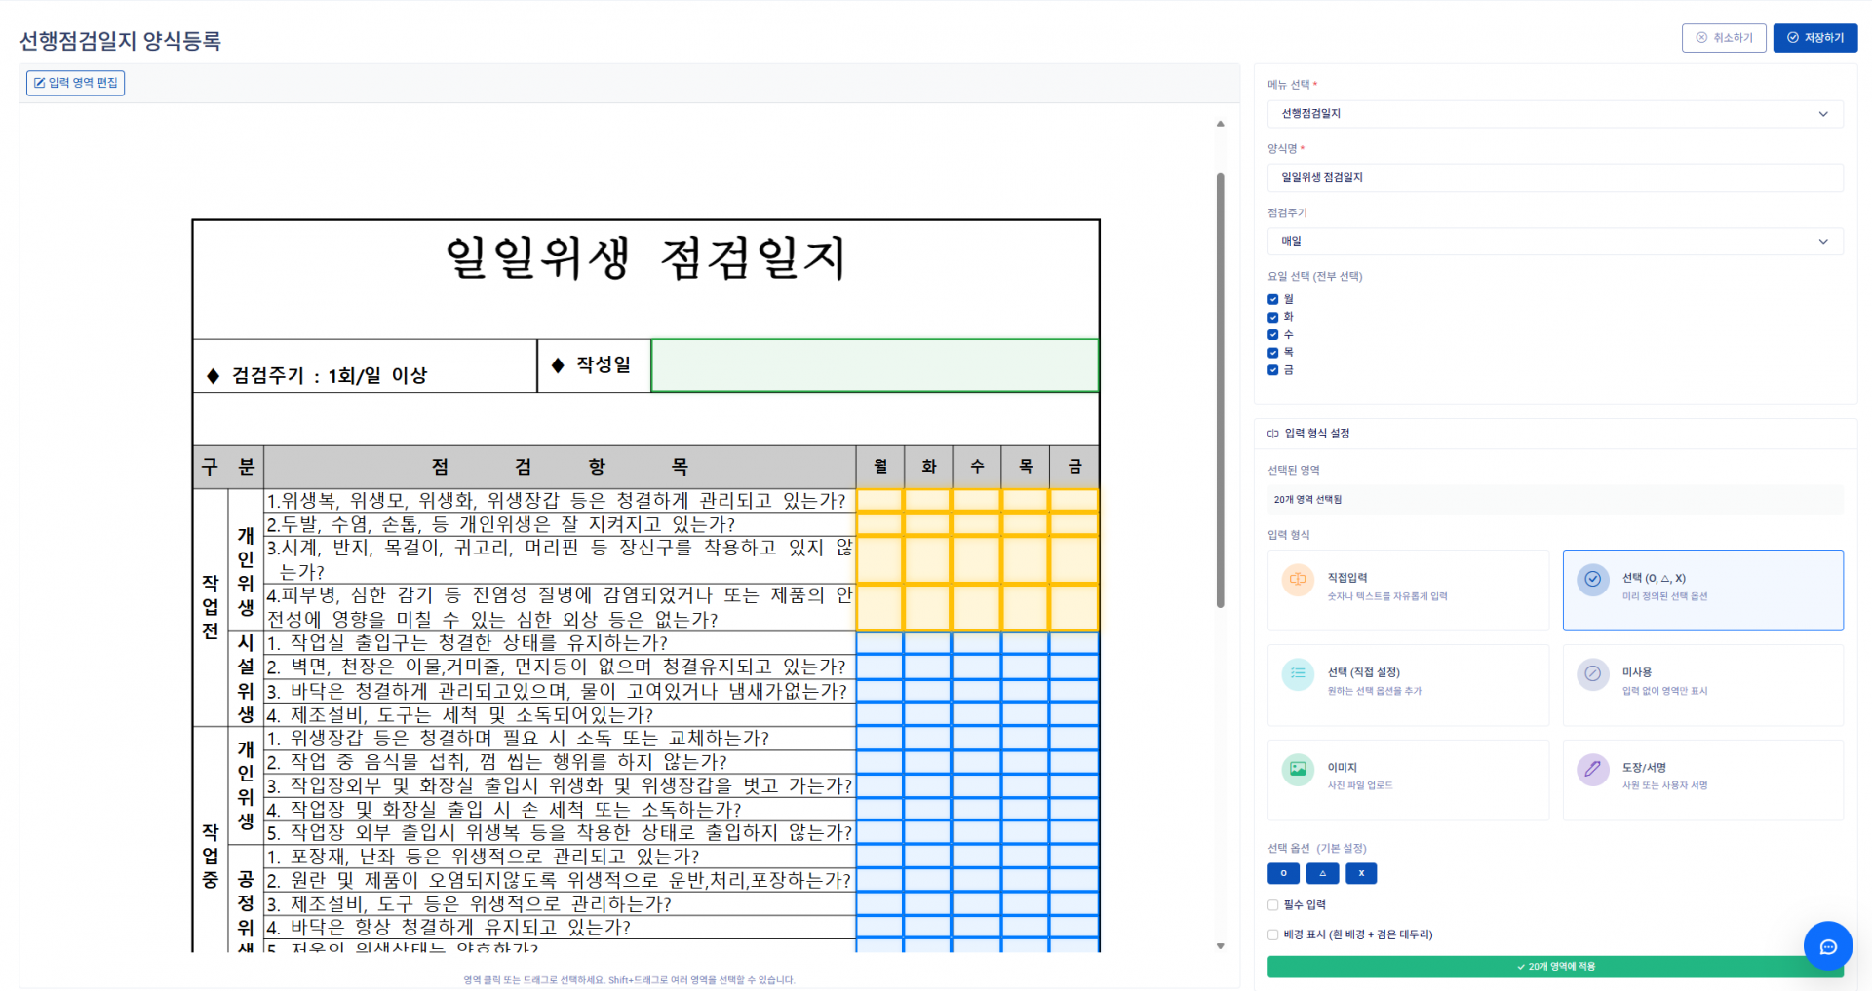The image size is (1872, 991).
Task: Click the 저장하기 save button
Action: pyautogui.click(x=1814, y=38)
